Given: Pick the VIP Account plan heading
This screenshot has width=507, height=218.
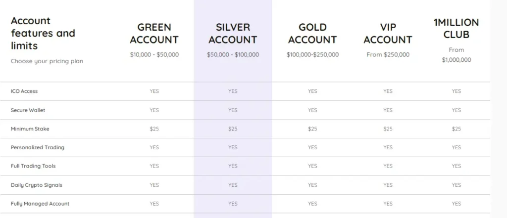Looking at the screenshot, I should pos(388,33).
